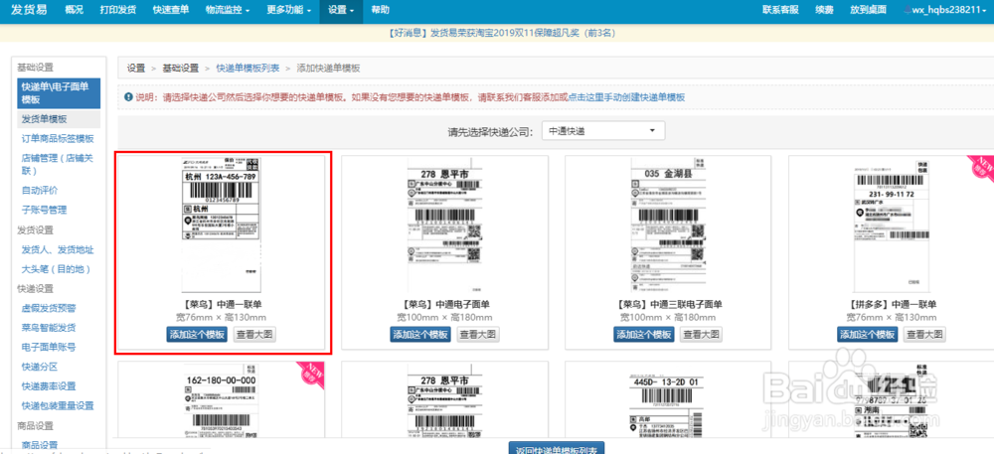Image resolution: width=994 pixels, height=454 pixels.
Task: Click the red info icon before 说明
Action: pos(128,97)
